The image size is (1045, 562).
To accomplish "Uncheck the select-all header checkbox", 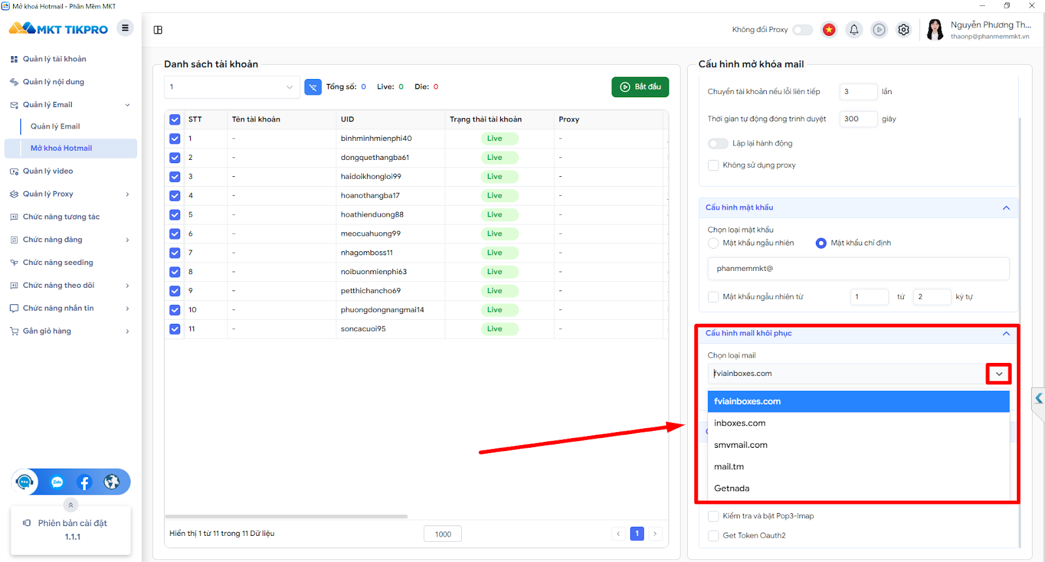I will (x=174, y=119).
